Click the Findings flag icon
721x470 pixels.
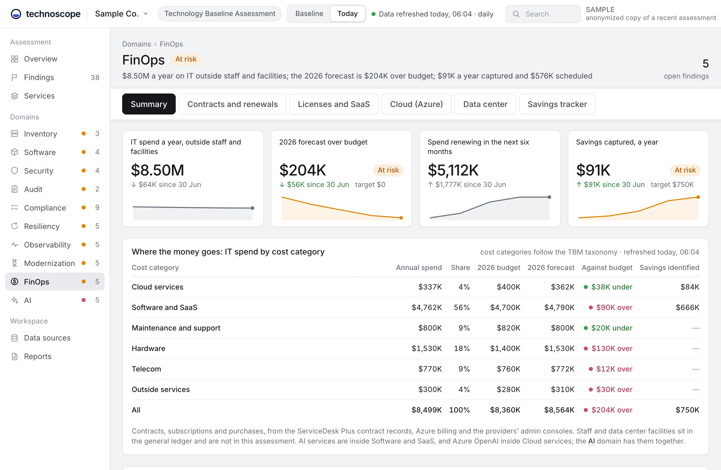[15, 77]
